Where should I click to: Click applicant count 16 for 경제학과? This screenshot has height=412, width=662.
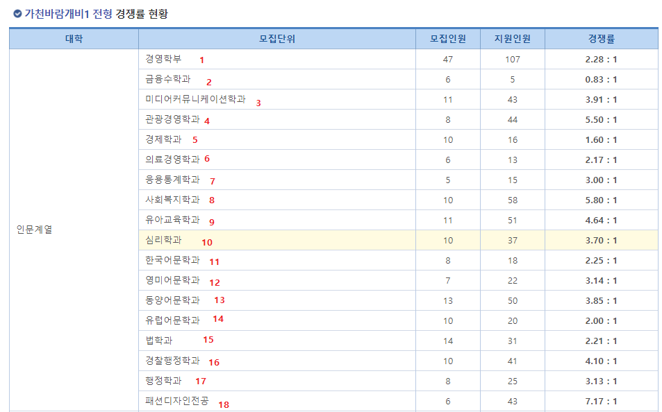coord(513,140)
